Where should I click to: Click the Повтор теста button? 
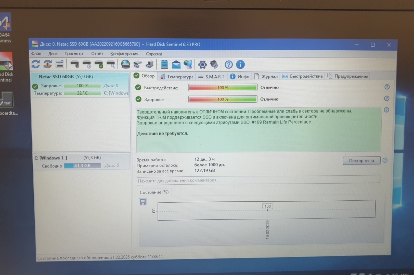pyautogui.click(x=361, y=161)
